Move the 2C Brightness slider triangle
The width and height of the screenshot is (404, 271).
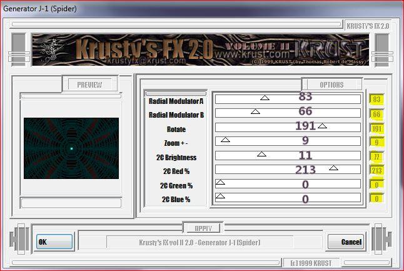261,154
